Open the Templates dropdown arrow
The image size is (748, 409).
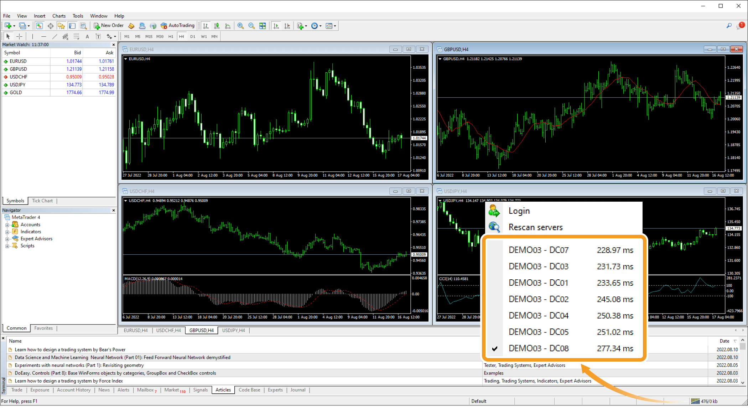[335, 26]
